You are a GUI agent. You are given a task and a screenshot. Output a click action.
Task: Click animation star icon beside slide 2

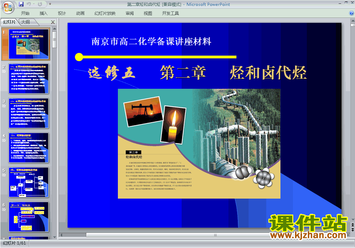tap(4, 71)
